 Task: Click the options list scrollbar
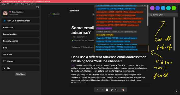pyautogui.click(x=148, y=15)
